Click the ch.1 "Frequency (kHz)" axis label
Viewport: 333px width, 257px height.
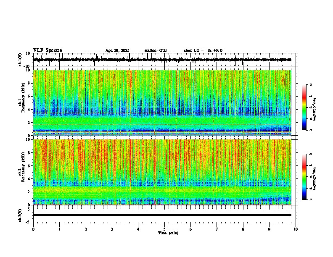[x=23, y=97]
